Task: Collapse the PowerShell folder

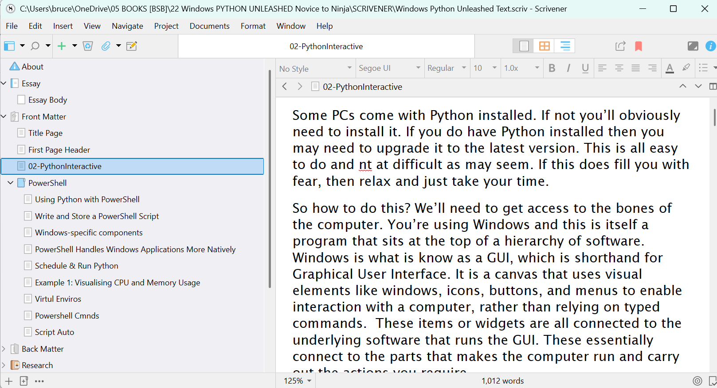Action: (11, 183)
